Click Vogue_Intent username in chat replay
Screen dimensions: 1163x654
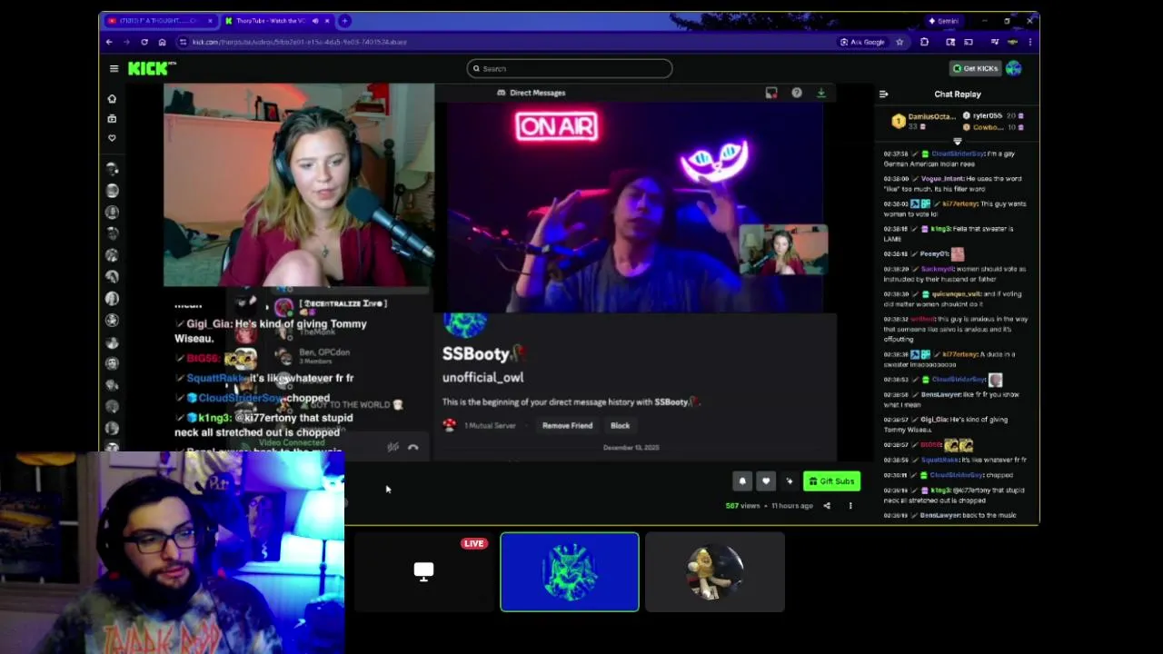tap(944, 179)
